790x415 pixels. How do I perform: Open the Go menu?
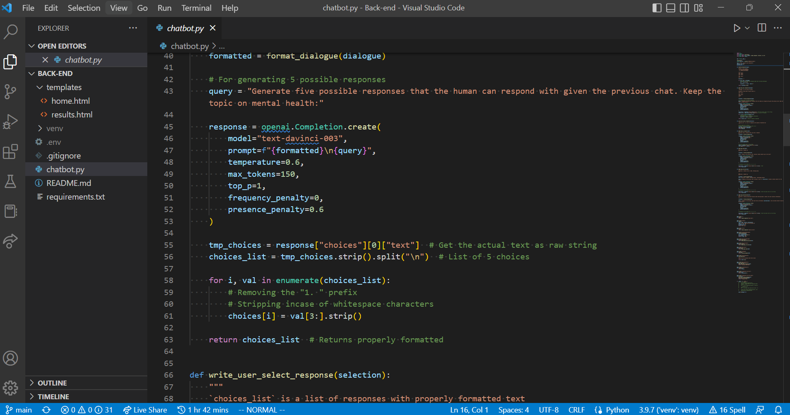click(x=142, y=8)
